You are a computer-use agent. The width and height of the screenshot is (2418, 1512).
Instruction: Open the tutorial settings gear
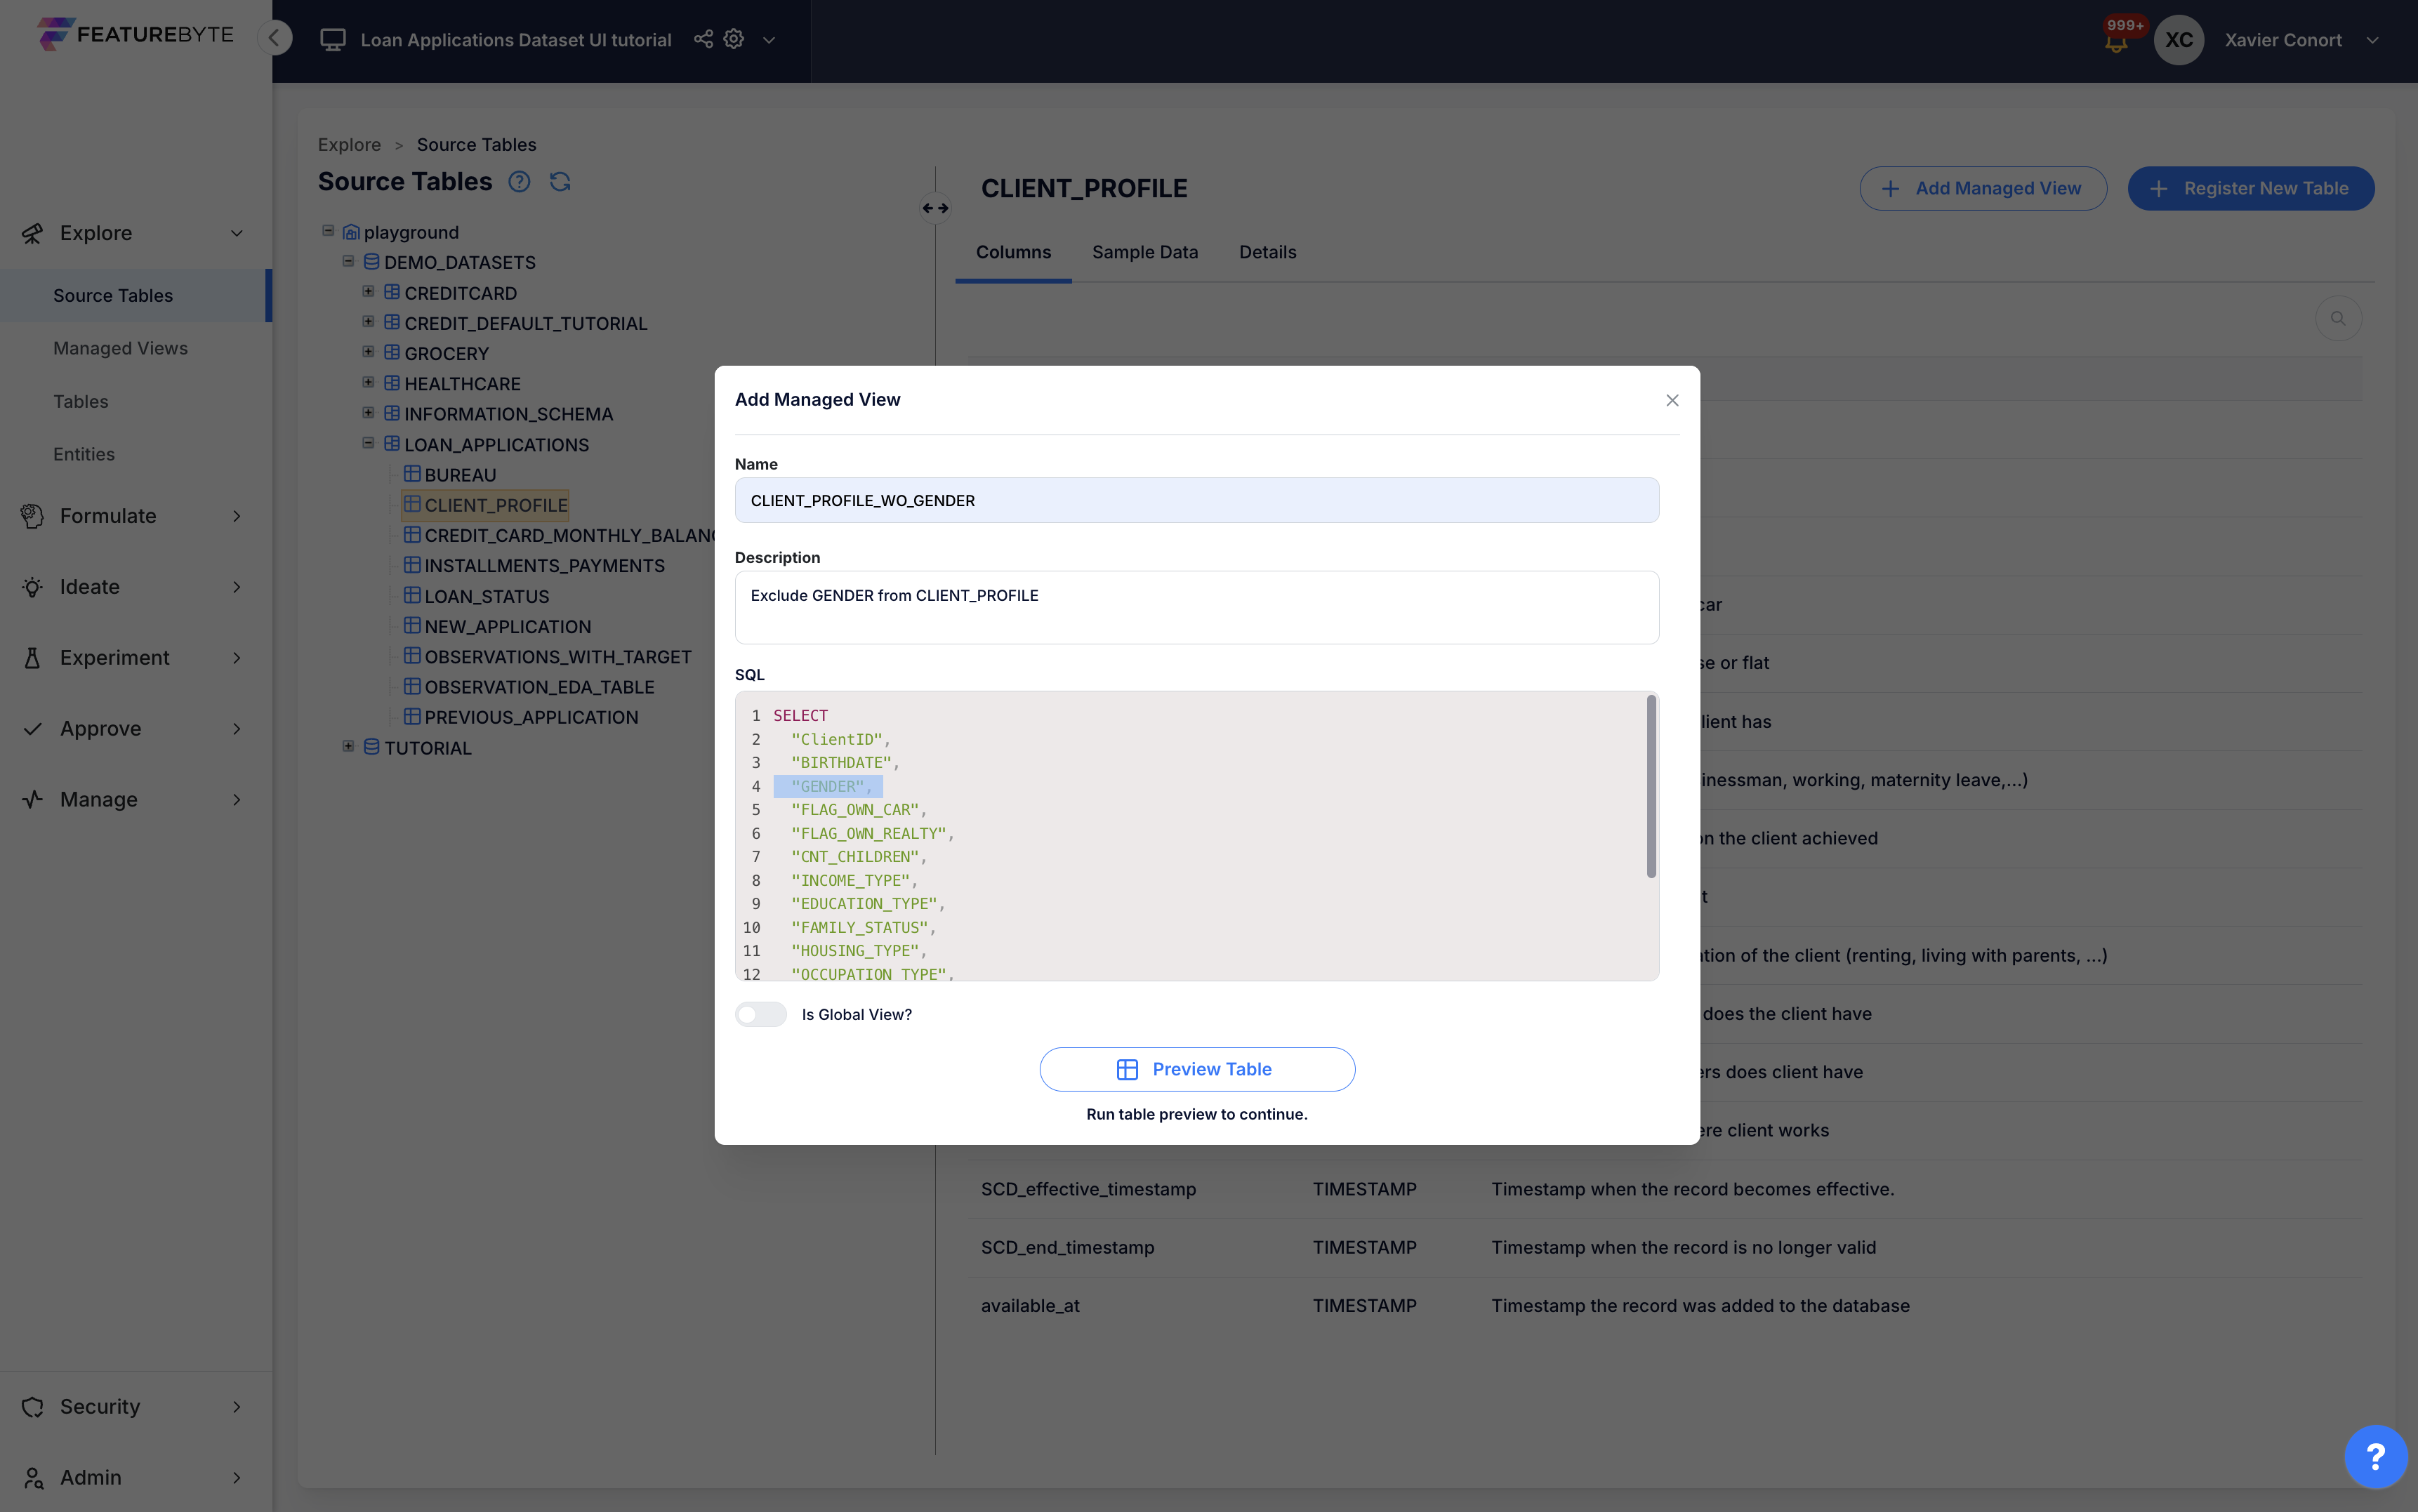point(734,39)
